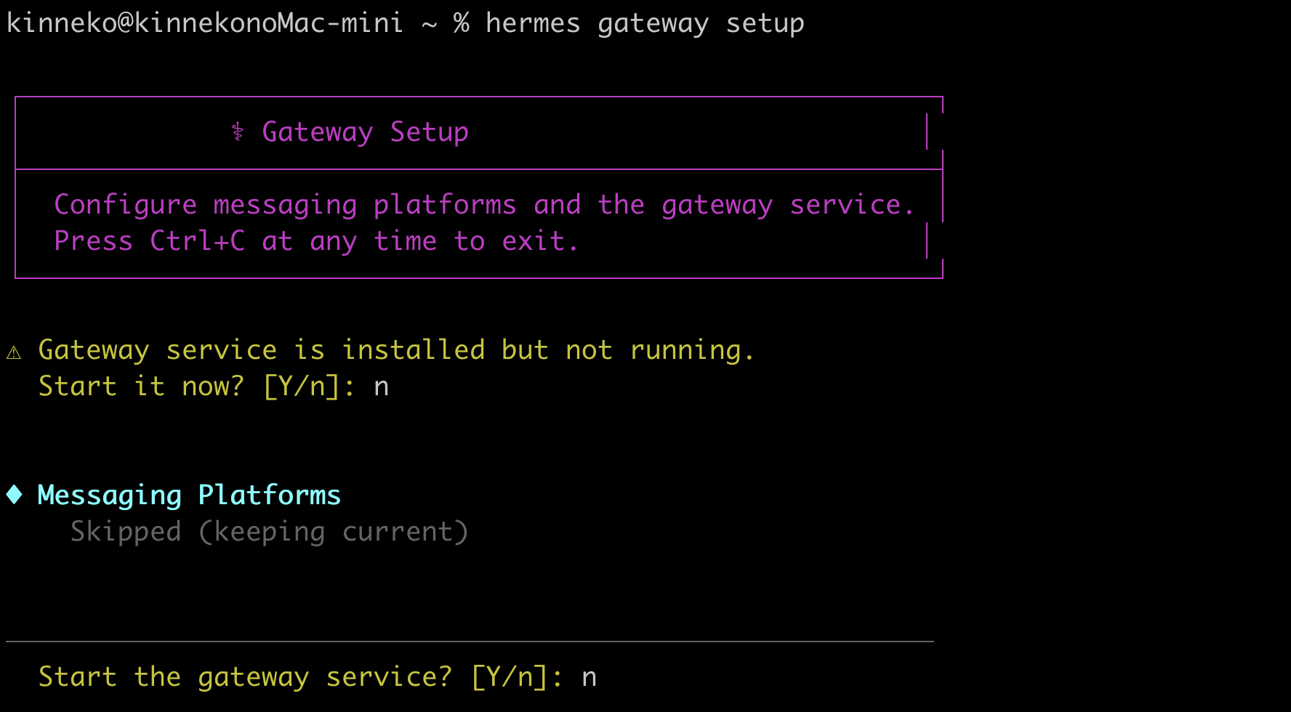This screenshot has width=1291, height=712.
Task: Click the 'Press Ctrl+C at any time to exit' line
Action: coord(316,241)
